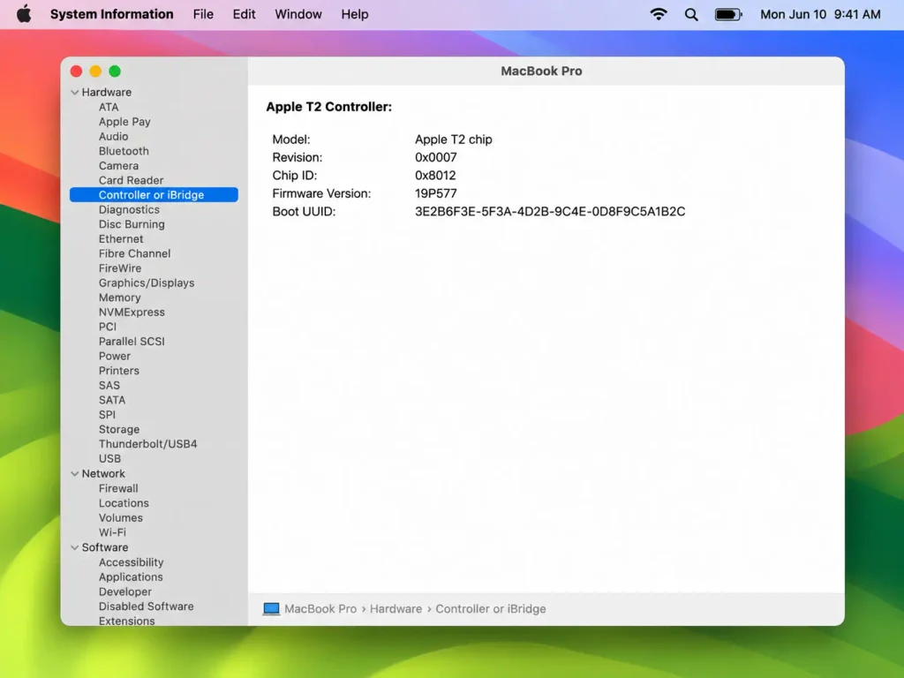Select Disc Burning in the sidebar
This screenshot has height=678, width=904.
(132, 224)
